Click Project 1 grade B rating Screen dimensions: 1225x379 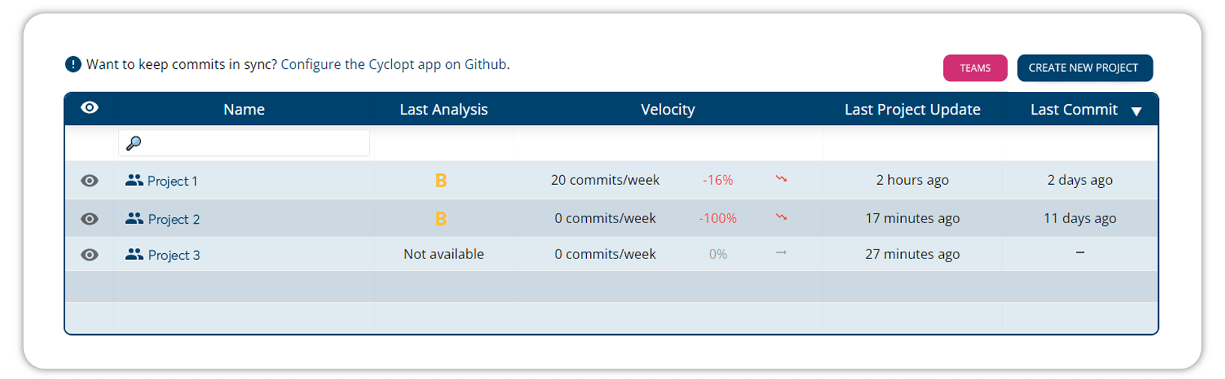coord(441,181)
